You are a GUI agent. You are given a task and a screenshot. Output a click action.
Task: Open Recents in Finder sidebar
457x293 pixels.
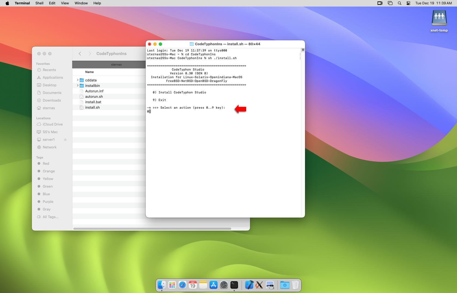coord(49,70)
